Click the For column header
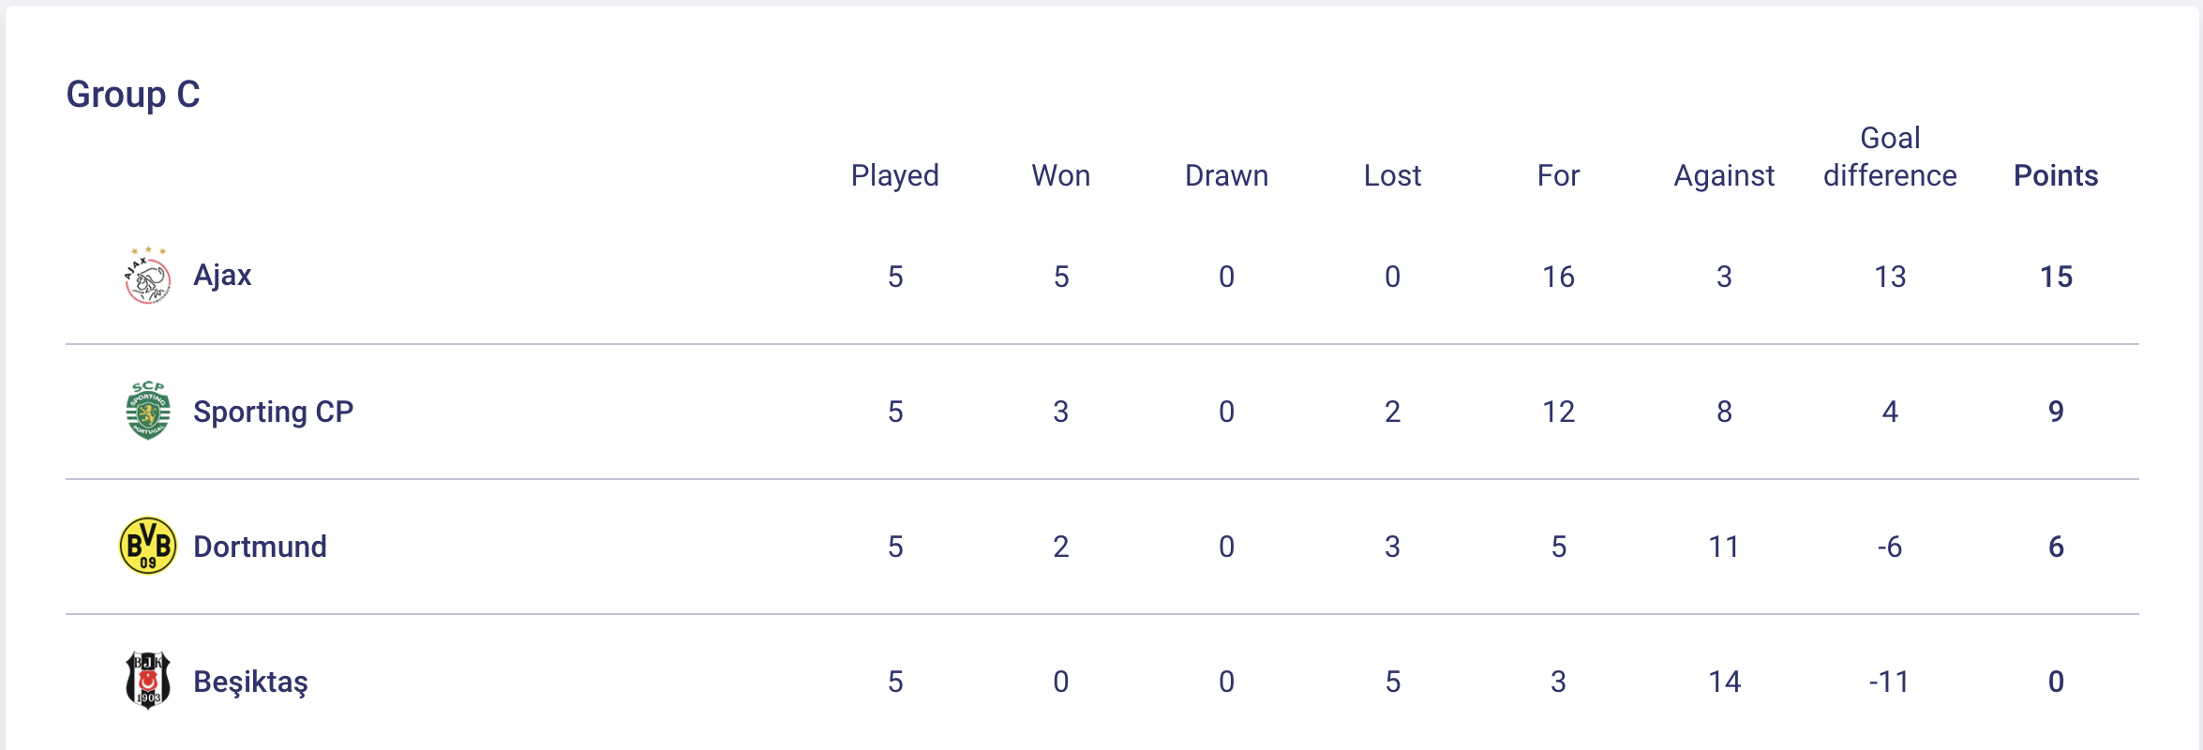 click(1558, 175)
